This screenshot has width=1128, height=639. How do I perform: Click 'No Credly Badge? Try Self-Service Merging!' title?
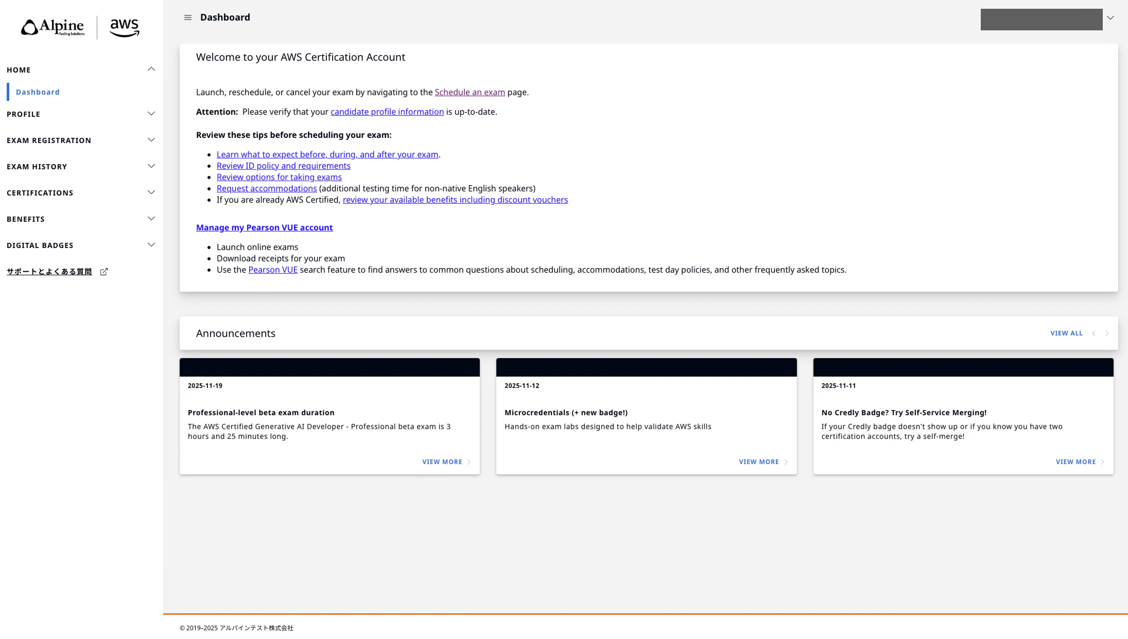click(904, 413)
